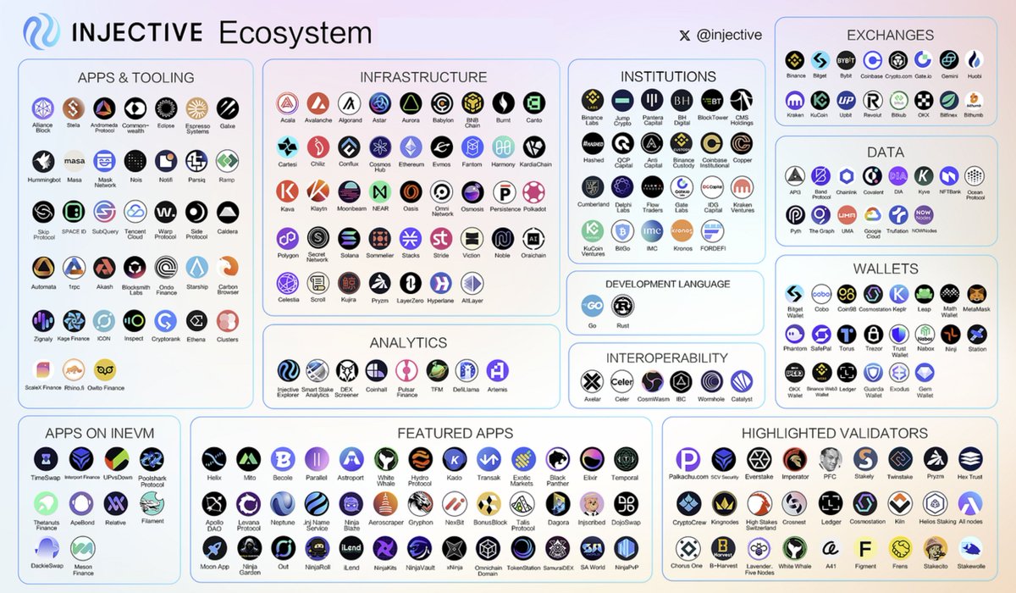Image resolution: width=1016 pixels, height=593 pixels.
Task: Select the Chainlink icon in Data
Action: click(x=846, y=176)
